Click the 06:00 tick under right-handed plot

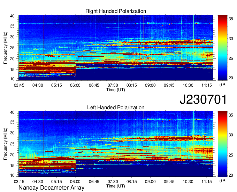point(75,85)
